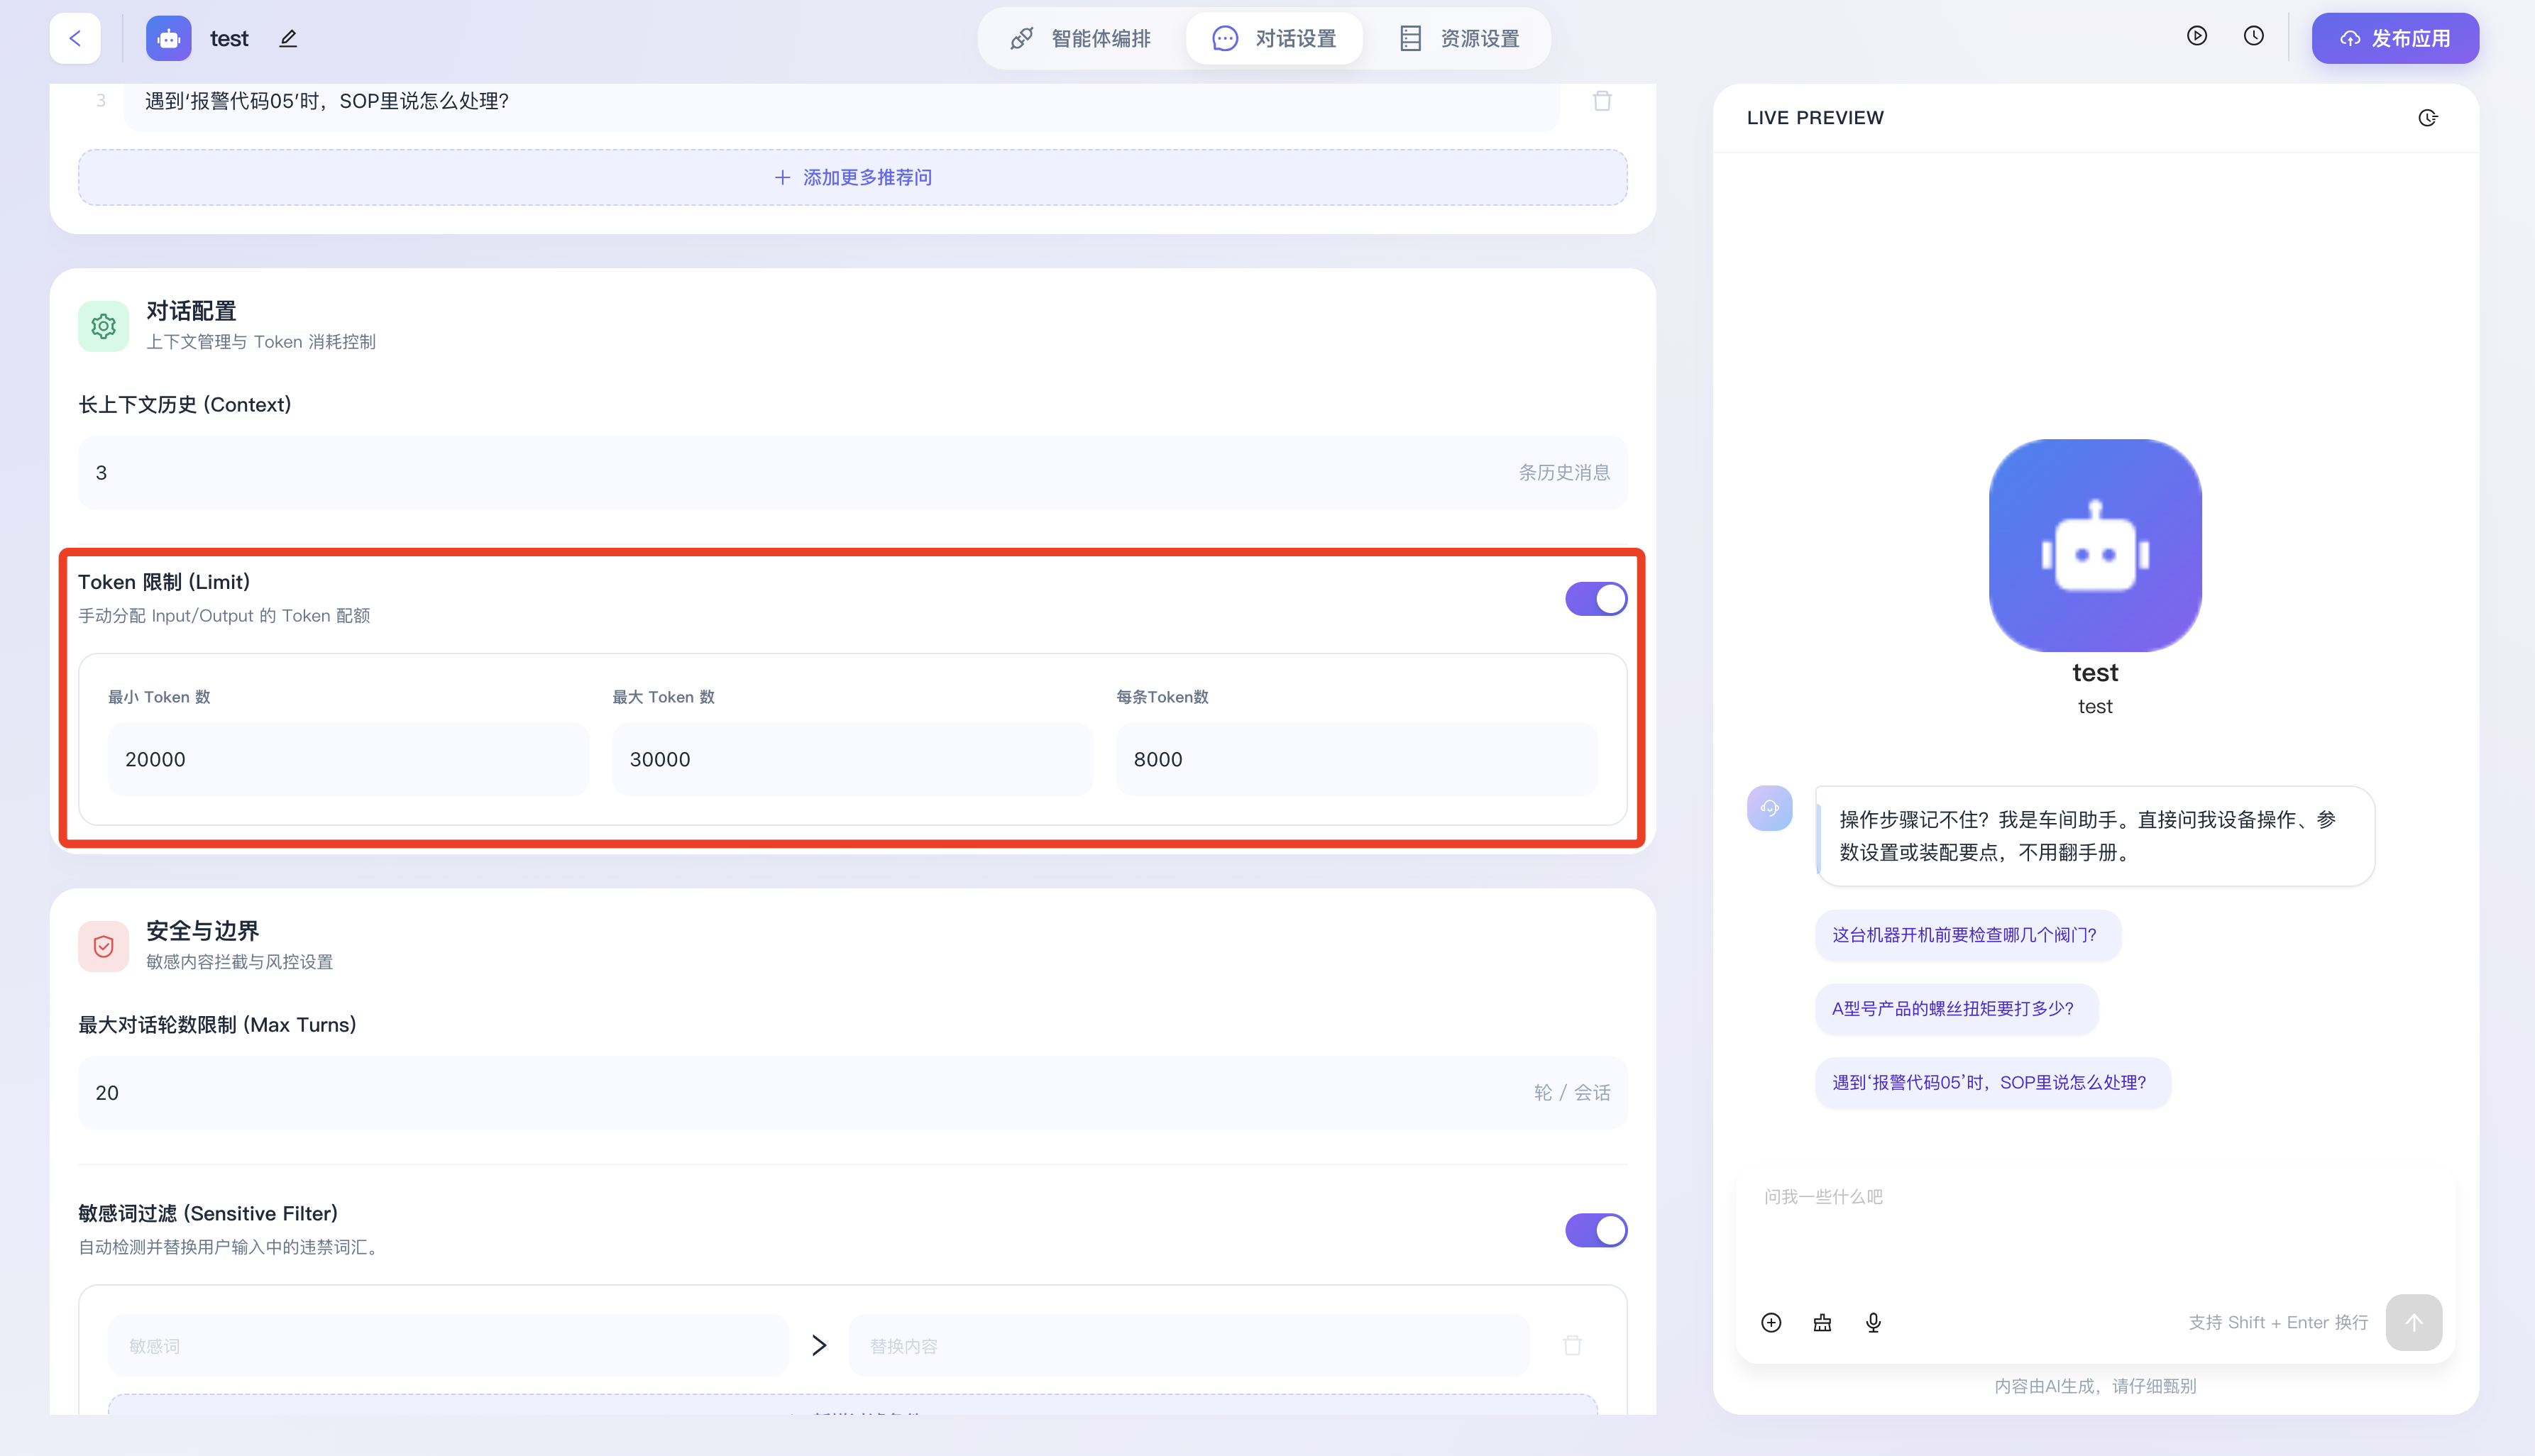The width and height of the screenshot is (2535, 1456).
Task: Click the 发布应用 publish button
Action: click(2394, 38)
